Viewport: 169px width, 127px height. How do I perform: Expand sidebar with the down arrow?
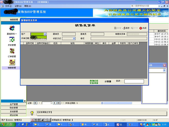pos(25,101)
